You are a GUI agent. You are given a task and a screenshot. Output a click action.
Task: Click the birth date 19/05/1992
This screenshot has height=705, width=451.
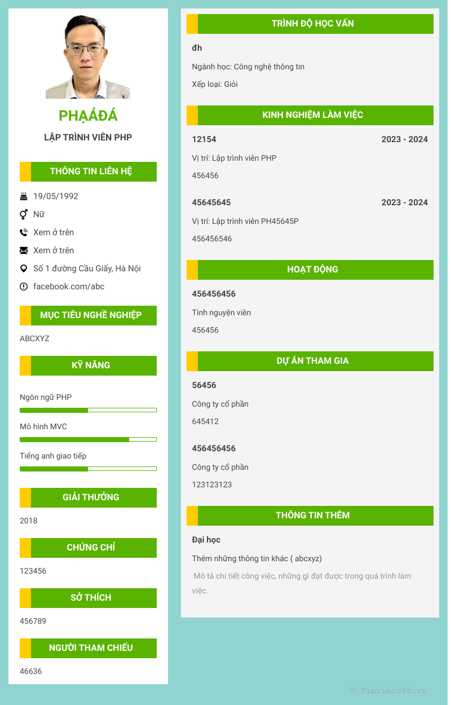56,196
